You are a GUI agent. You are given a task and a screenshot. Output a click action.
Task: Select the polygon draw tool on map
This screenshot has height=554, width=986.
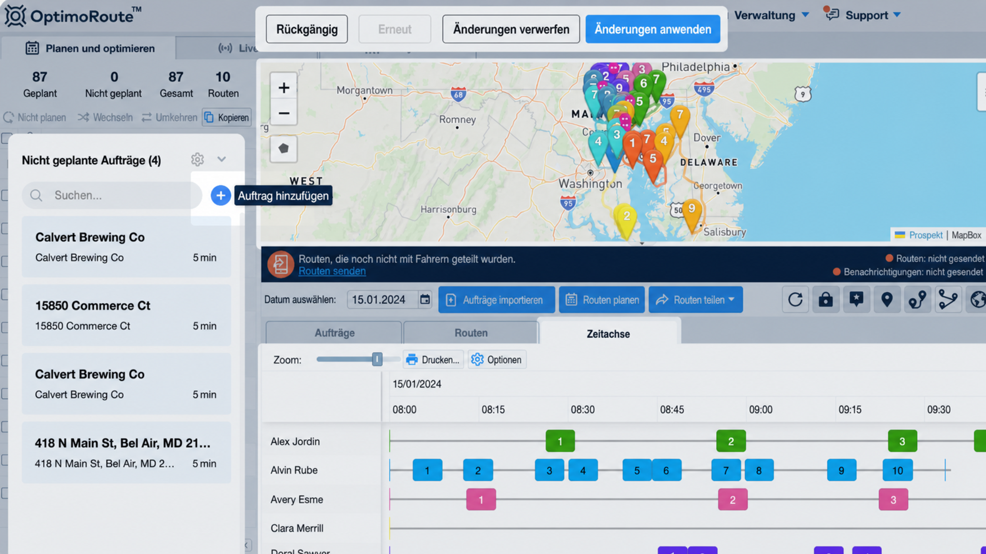point(284,148)
